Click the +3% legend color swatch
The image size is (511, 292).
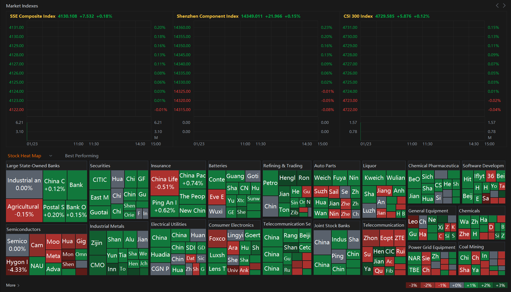(x=500, y=285)
